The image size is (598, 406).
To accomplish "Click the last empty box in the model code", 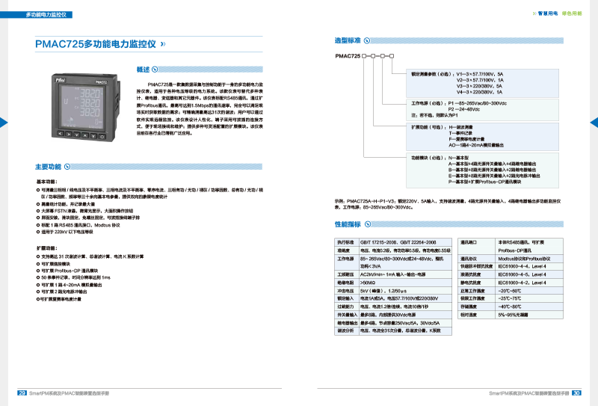I will pos(392,56).
